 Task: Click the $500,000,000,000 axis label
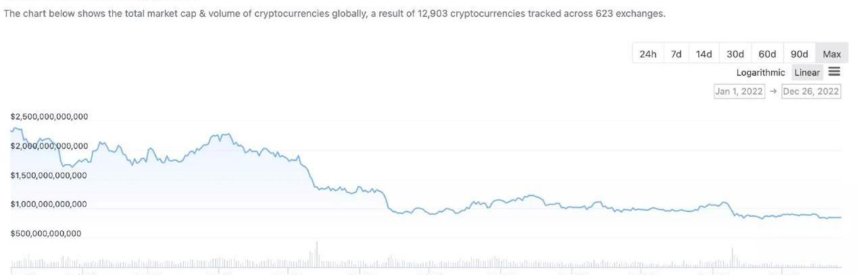coord(46,234)
